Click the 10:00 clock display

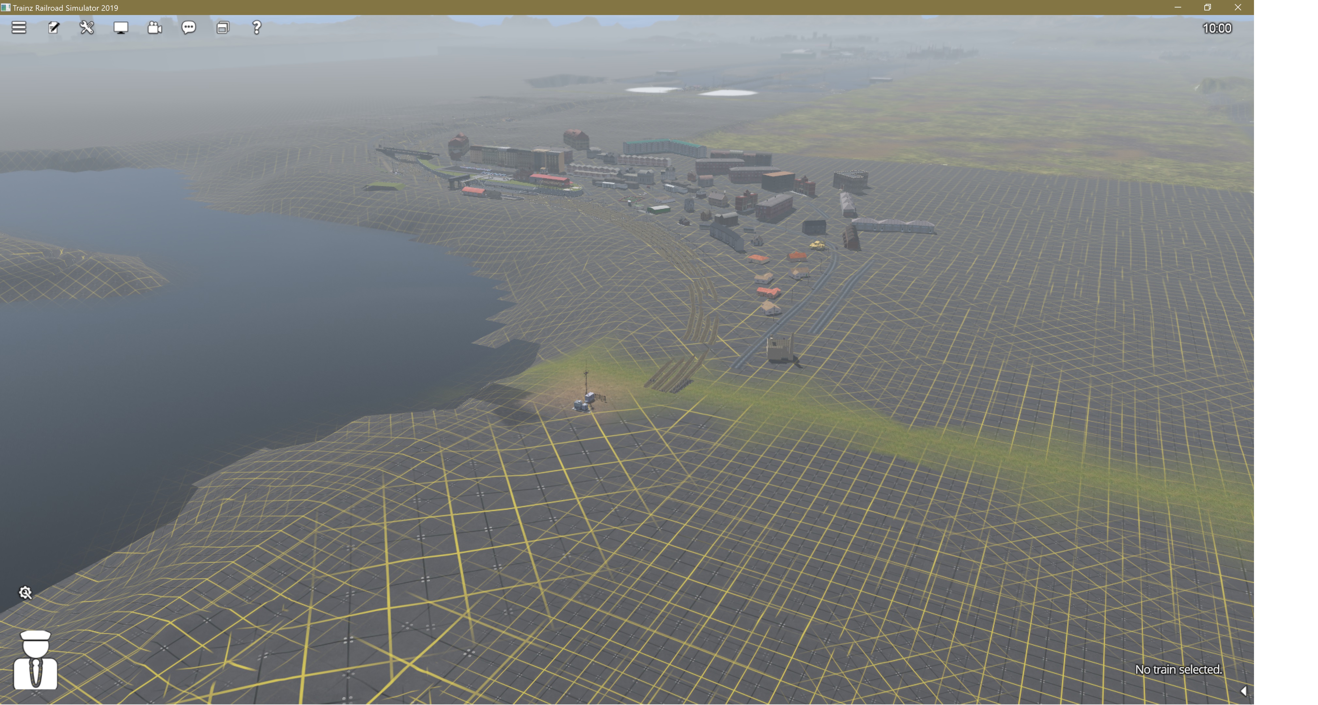1217,28
